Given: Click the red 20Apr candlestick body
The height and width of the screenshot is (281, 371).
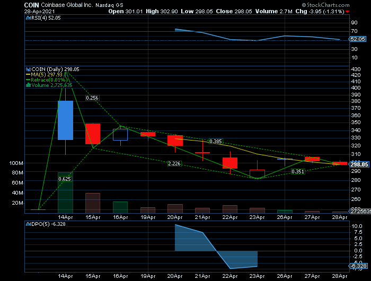Looking at the screenshot, I should click(175, 140).
